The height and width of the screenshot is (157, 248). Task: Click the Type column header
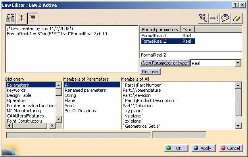(x=187, y=30)
